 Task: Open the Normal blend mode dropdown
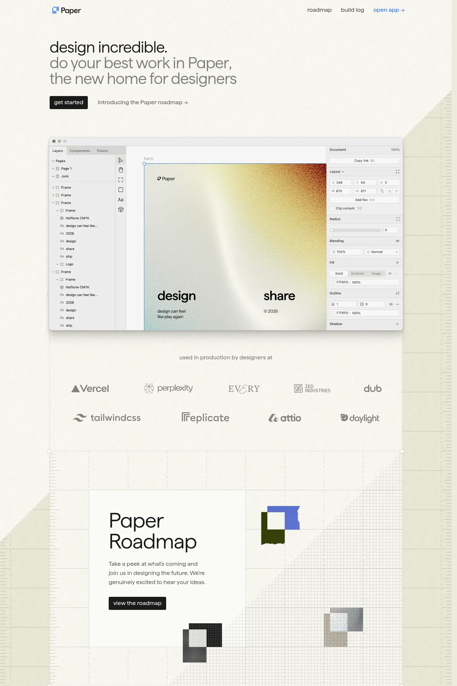tap(382, 252)
